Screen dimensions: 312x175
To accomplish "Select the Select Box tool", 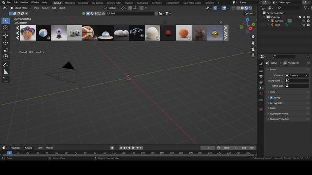I will point(6,21).
